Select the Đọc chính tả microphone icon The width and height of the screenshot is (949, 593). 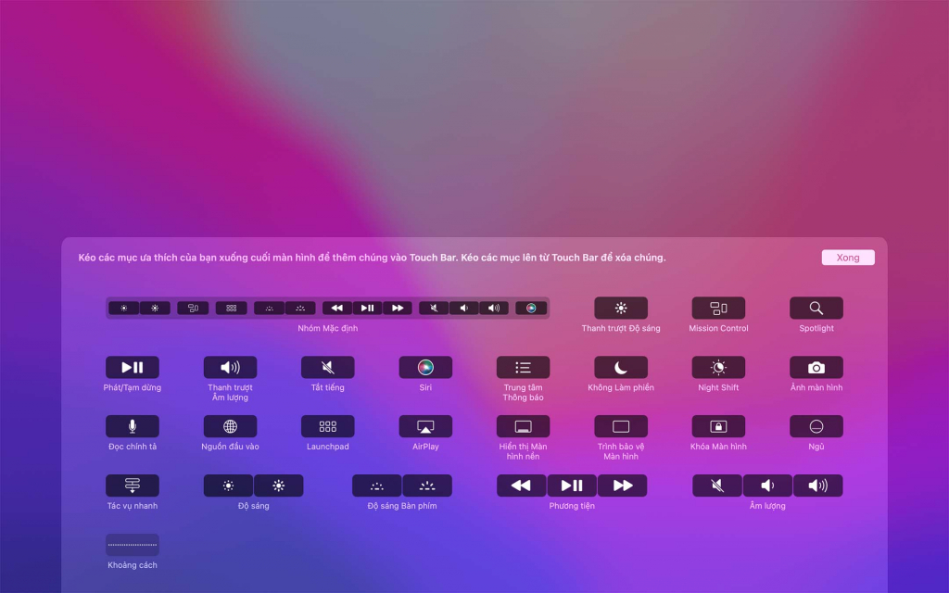132,426
